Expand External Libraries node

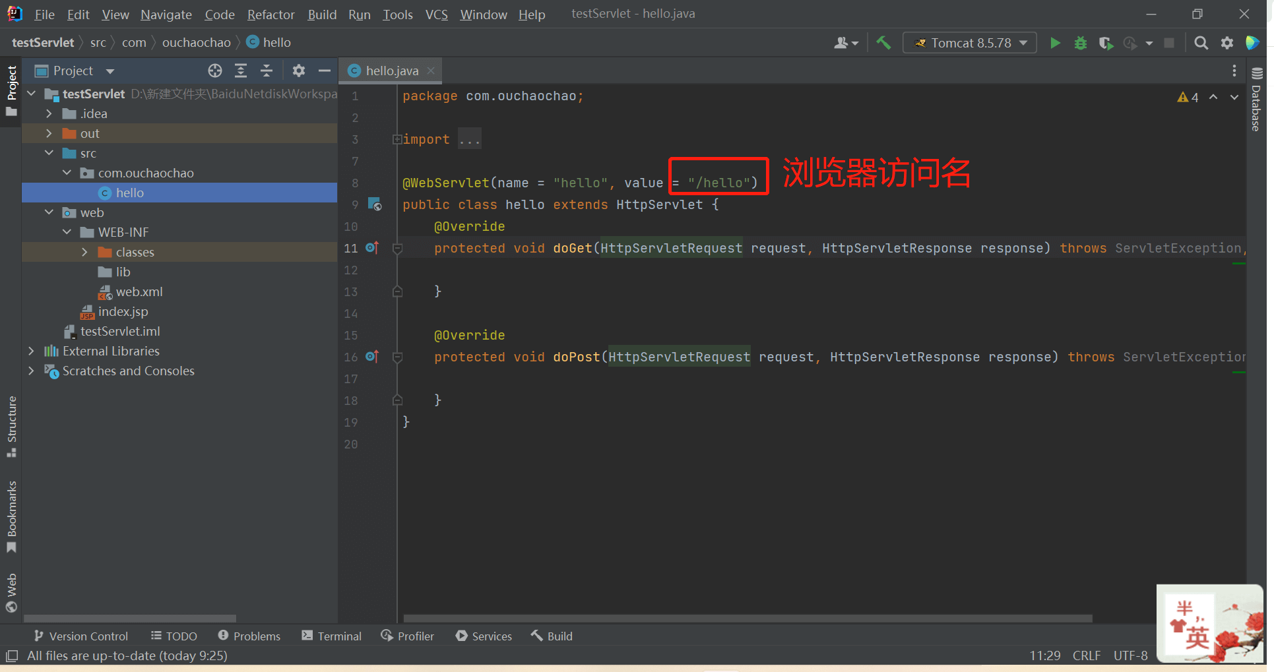point(31,351)
